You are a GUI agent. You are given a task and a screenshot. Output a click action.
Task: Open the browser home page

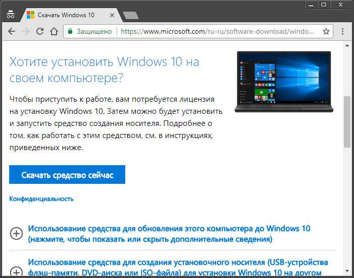pos(54,31)
